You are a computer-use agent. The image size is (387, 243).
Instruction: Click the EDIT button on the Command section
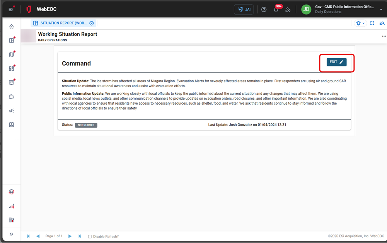pyautogui.click(x=336, y=61)
